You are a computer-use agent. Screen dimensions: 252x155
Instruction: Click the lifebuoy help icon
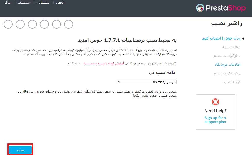point(215,102)
